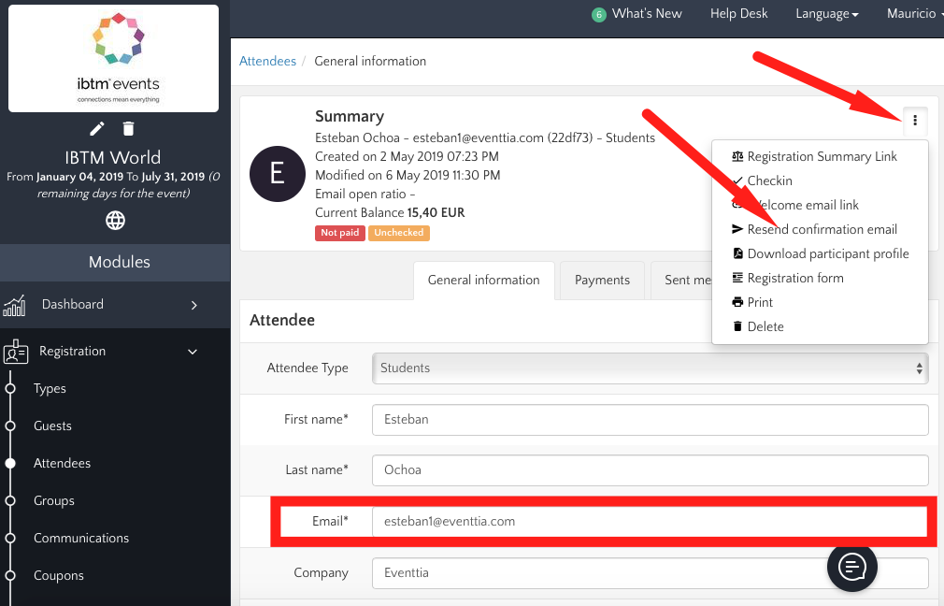
Task: Select the General information tab
Action: coord(483,280)
